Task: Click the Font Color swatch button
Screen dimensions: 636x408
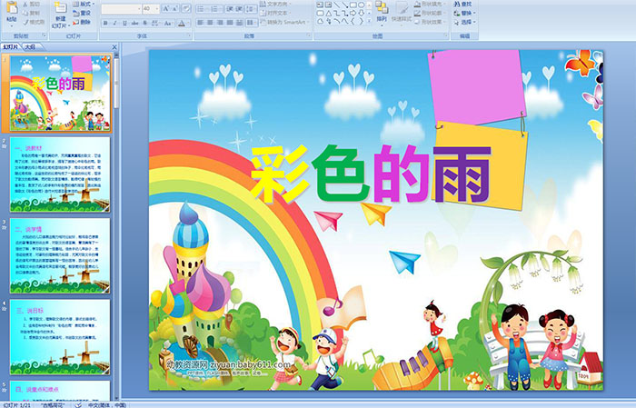Action: tap(182, 23)
